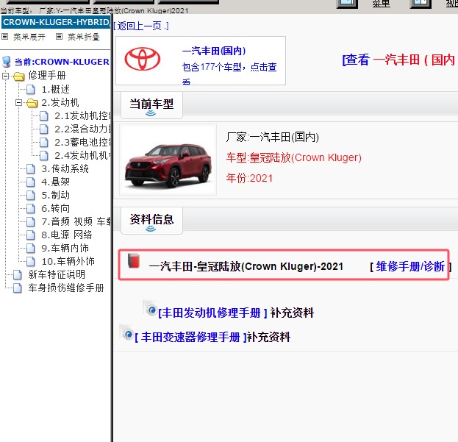
Task: Click the page icon next to 2.3蓄电池控制
Action: pyautogui.click(x=44, y=143)
